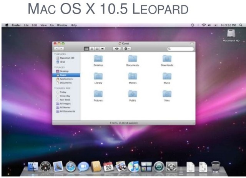Click the Quick Look eye button
This screenshot has width=246, height=178.
click(117, 49)
